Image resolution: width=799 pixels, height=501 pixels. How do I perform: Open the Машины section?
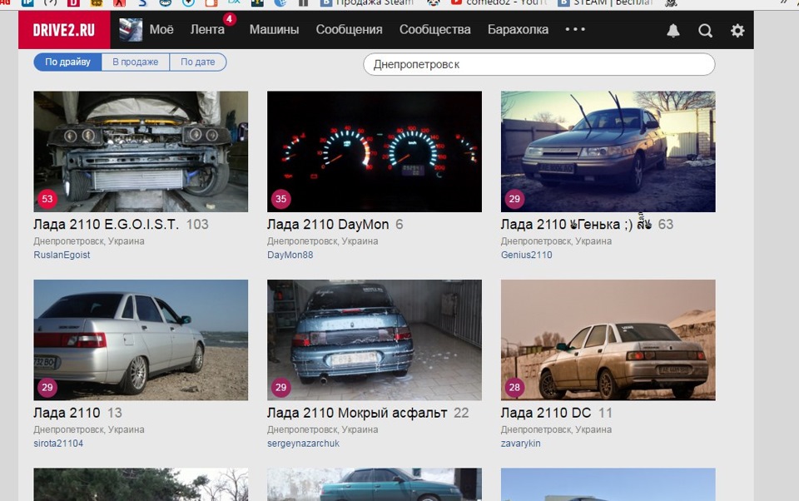(274, 30)
